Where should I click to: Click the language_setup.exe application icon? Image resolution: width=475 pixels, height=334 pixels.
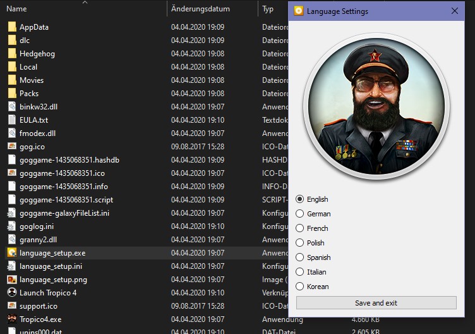12,252
